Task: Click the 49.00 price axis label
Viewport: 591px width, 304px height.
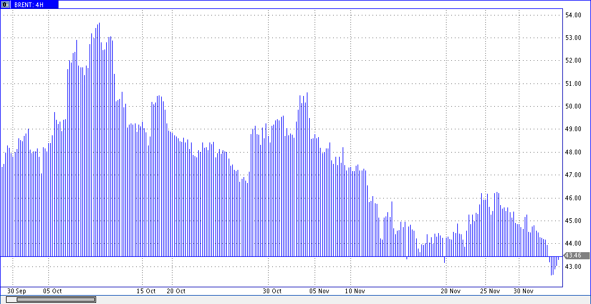Action: pyautogui.click(x=573, y=129)
